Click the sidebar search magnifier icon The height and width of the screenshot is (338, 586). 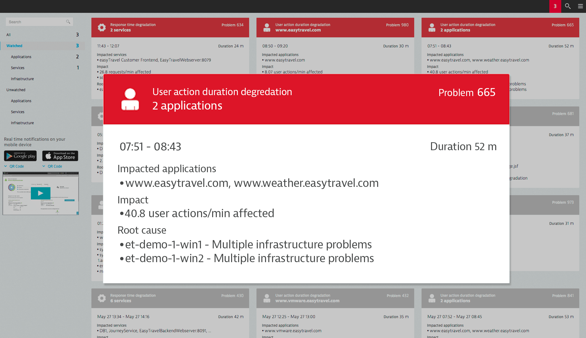click(68, 22)
